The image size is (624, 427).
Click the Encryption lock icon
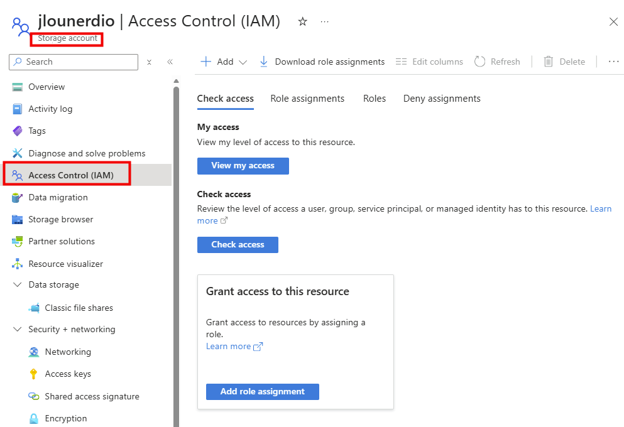tap(34, 418)
